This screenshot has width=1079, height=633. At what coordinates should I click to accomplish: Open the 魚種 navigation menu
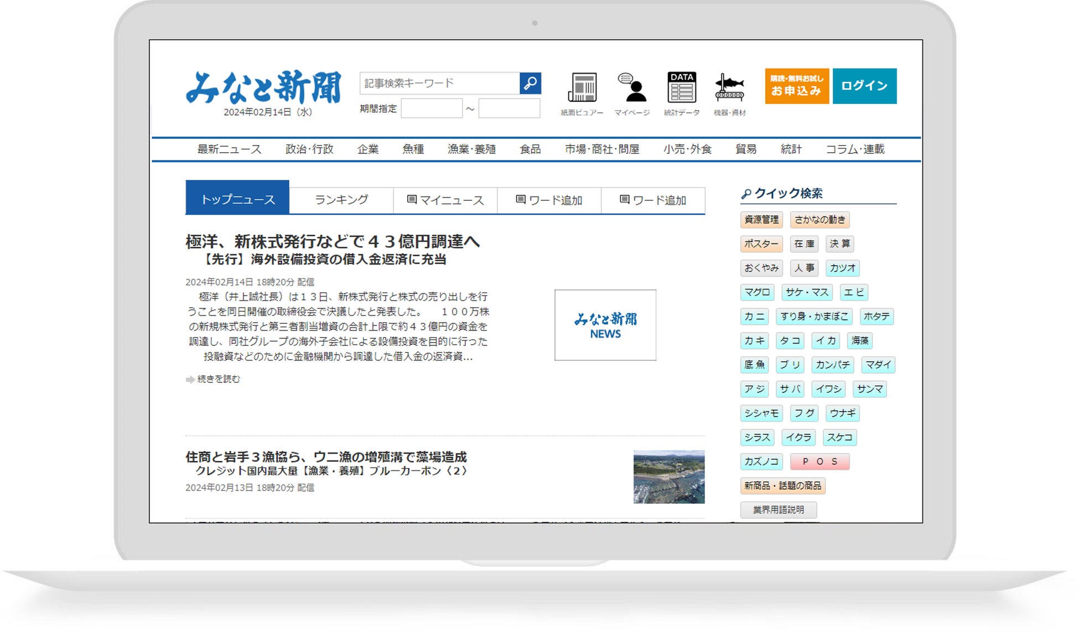point(413,149)
